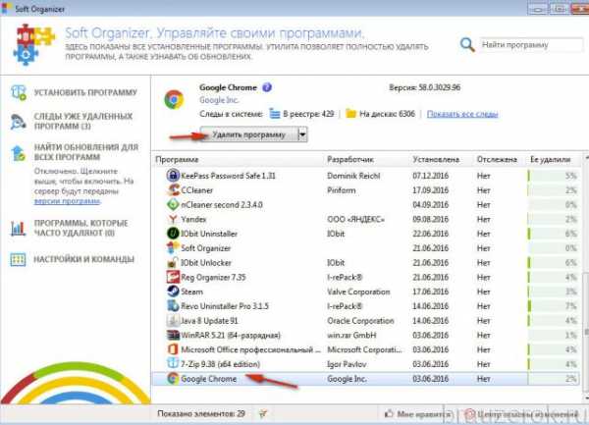589x425 pixels.
Task: Click the removal percentage bar for IObit Unlocker
Action: click(552, 262)
